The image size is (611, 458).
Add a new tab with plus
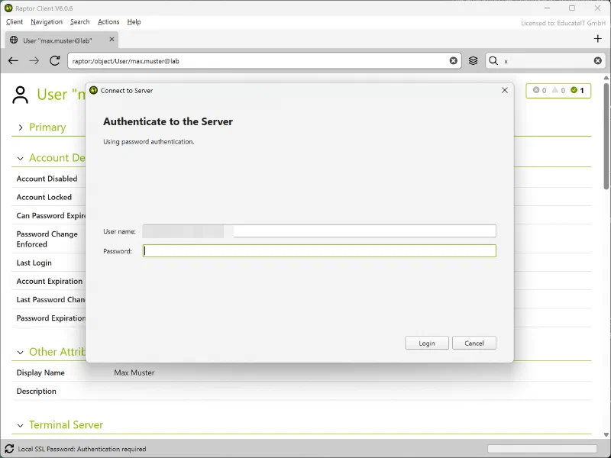[x=598, y=39]
